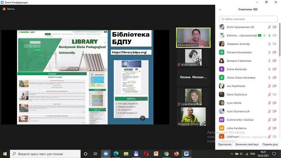This screenshot has width=281, height=158.
Task: Click ENG language indicator in tray
Action: tap(253, 154)
